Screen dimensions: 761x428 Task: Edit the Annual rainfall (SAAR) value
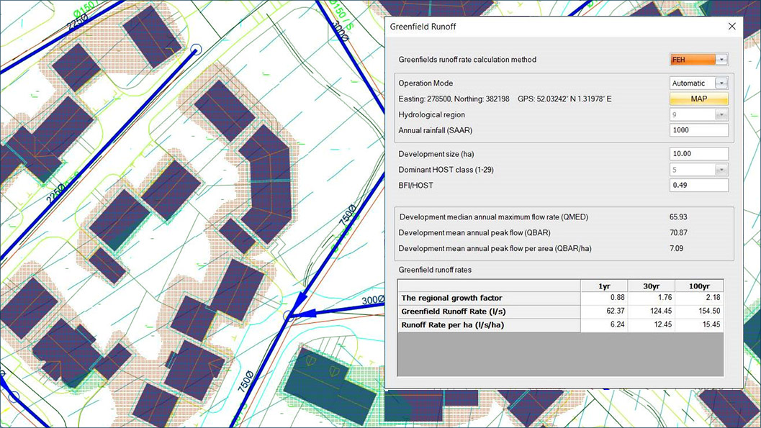pos(698,130)
